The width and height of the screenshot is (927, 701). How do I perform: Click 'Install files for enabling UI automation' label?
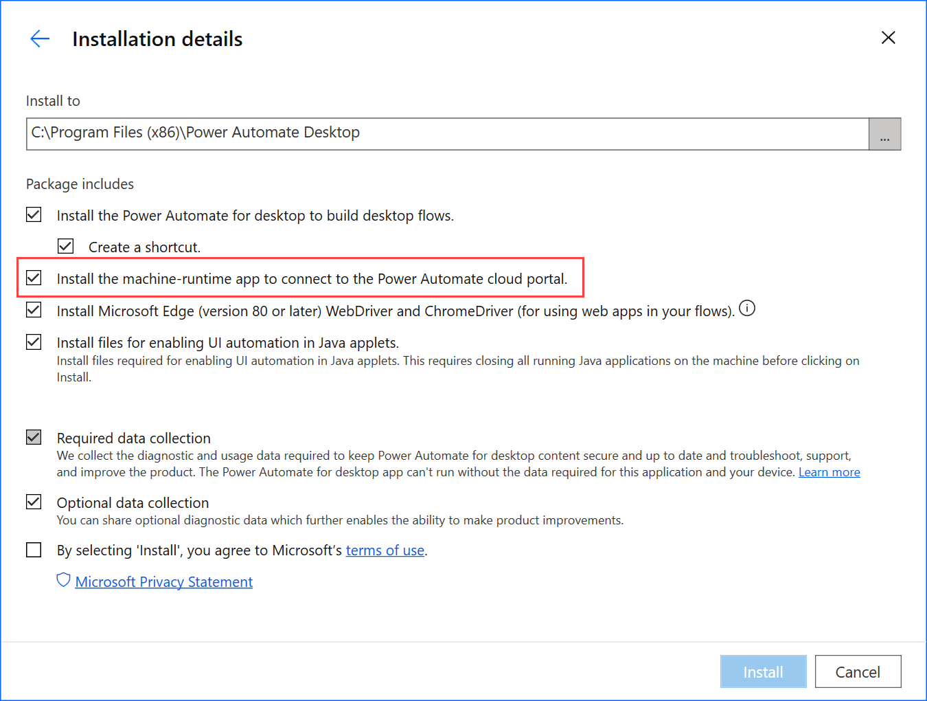[228, 343]
